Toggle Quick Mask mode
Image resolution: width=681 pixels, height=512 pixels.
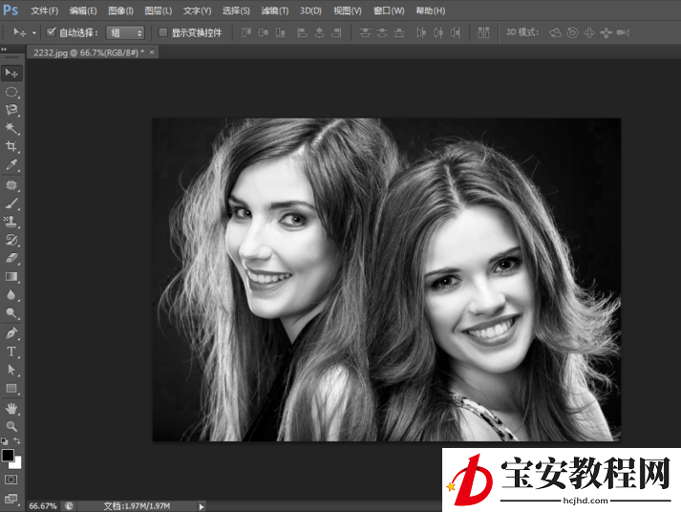click(x=11, y=480)
